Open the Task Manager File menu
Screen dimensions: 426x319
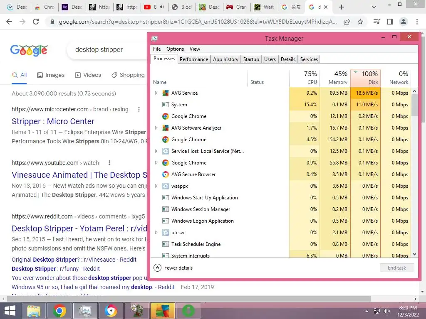click(157, 49)
